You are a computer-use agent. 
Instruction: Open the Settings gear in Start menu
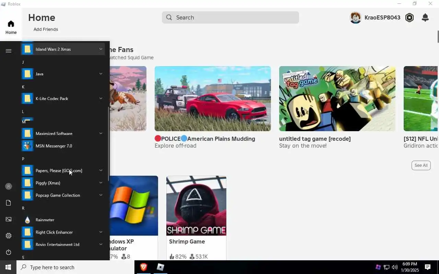click(x=9, y=236)
